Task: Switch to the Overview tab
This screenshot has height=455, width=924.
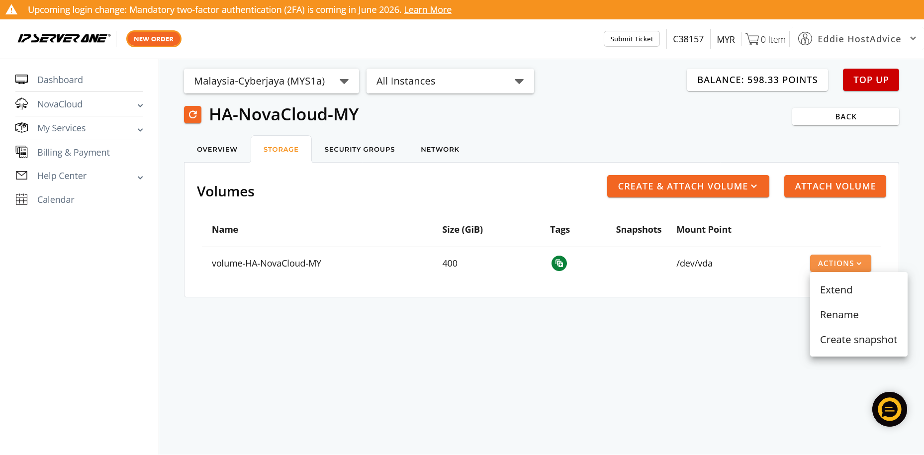Action: coord(217,149)
